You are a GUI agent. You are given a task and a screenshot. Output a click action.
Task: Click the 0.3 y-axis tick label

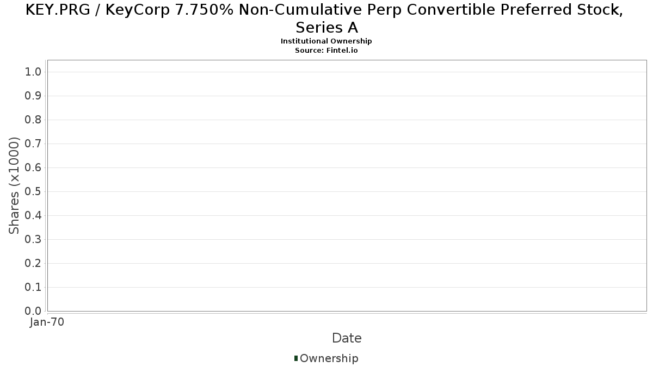coord(33,240)
